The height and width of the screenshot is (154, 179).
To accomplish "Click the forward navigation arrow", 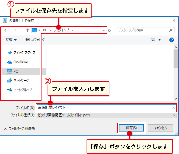I will [x=15, y=30].
